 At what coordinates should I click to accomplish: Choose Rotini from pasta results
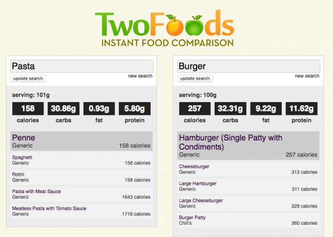click(x=19, y=174)
